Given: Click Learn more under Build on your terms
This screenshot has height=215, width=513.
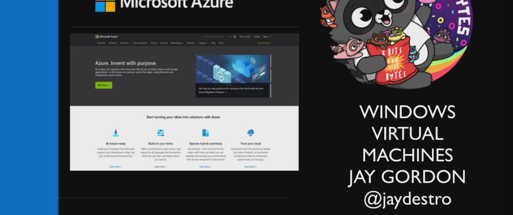Looking at the screenshot, I should (161, 167).
